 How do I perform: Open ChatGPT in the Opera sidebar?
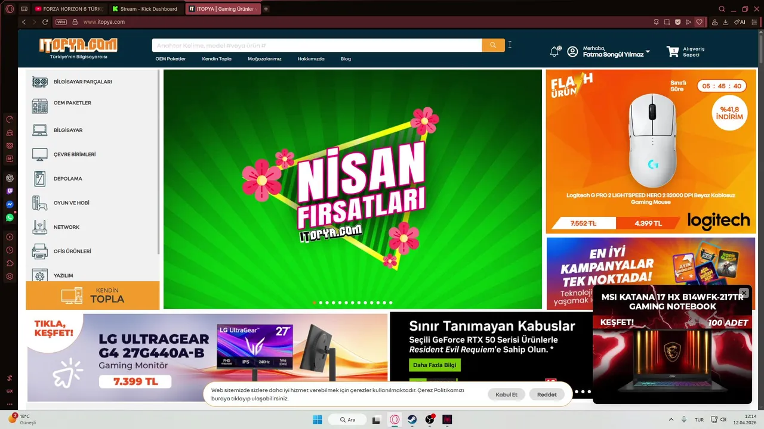pos(10,178)
